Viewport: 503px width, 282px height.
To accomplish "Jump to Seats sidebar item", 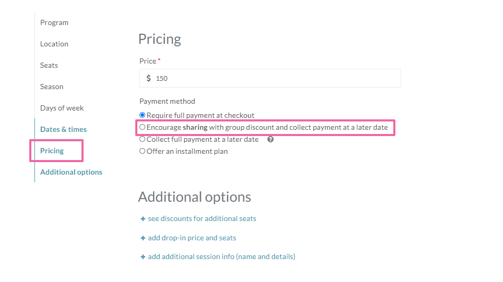I will [49, 65].
